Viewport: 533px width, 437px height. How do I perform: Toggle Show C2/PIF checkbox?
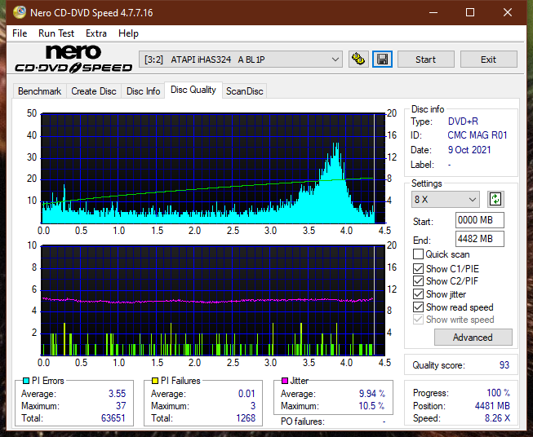point(418,280)
